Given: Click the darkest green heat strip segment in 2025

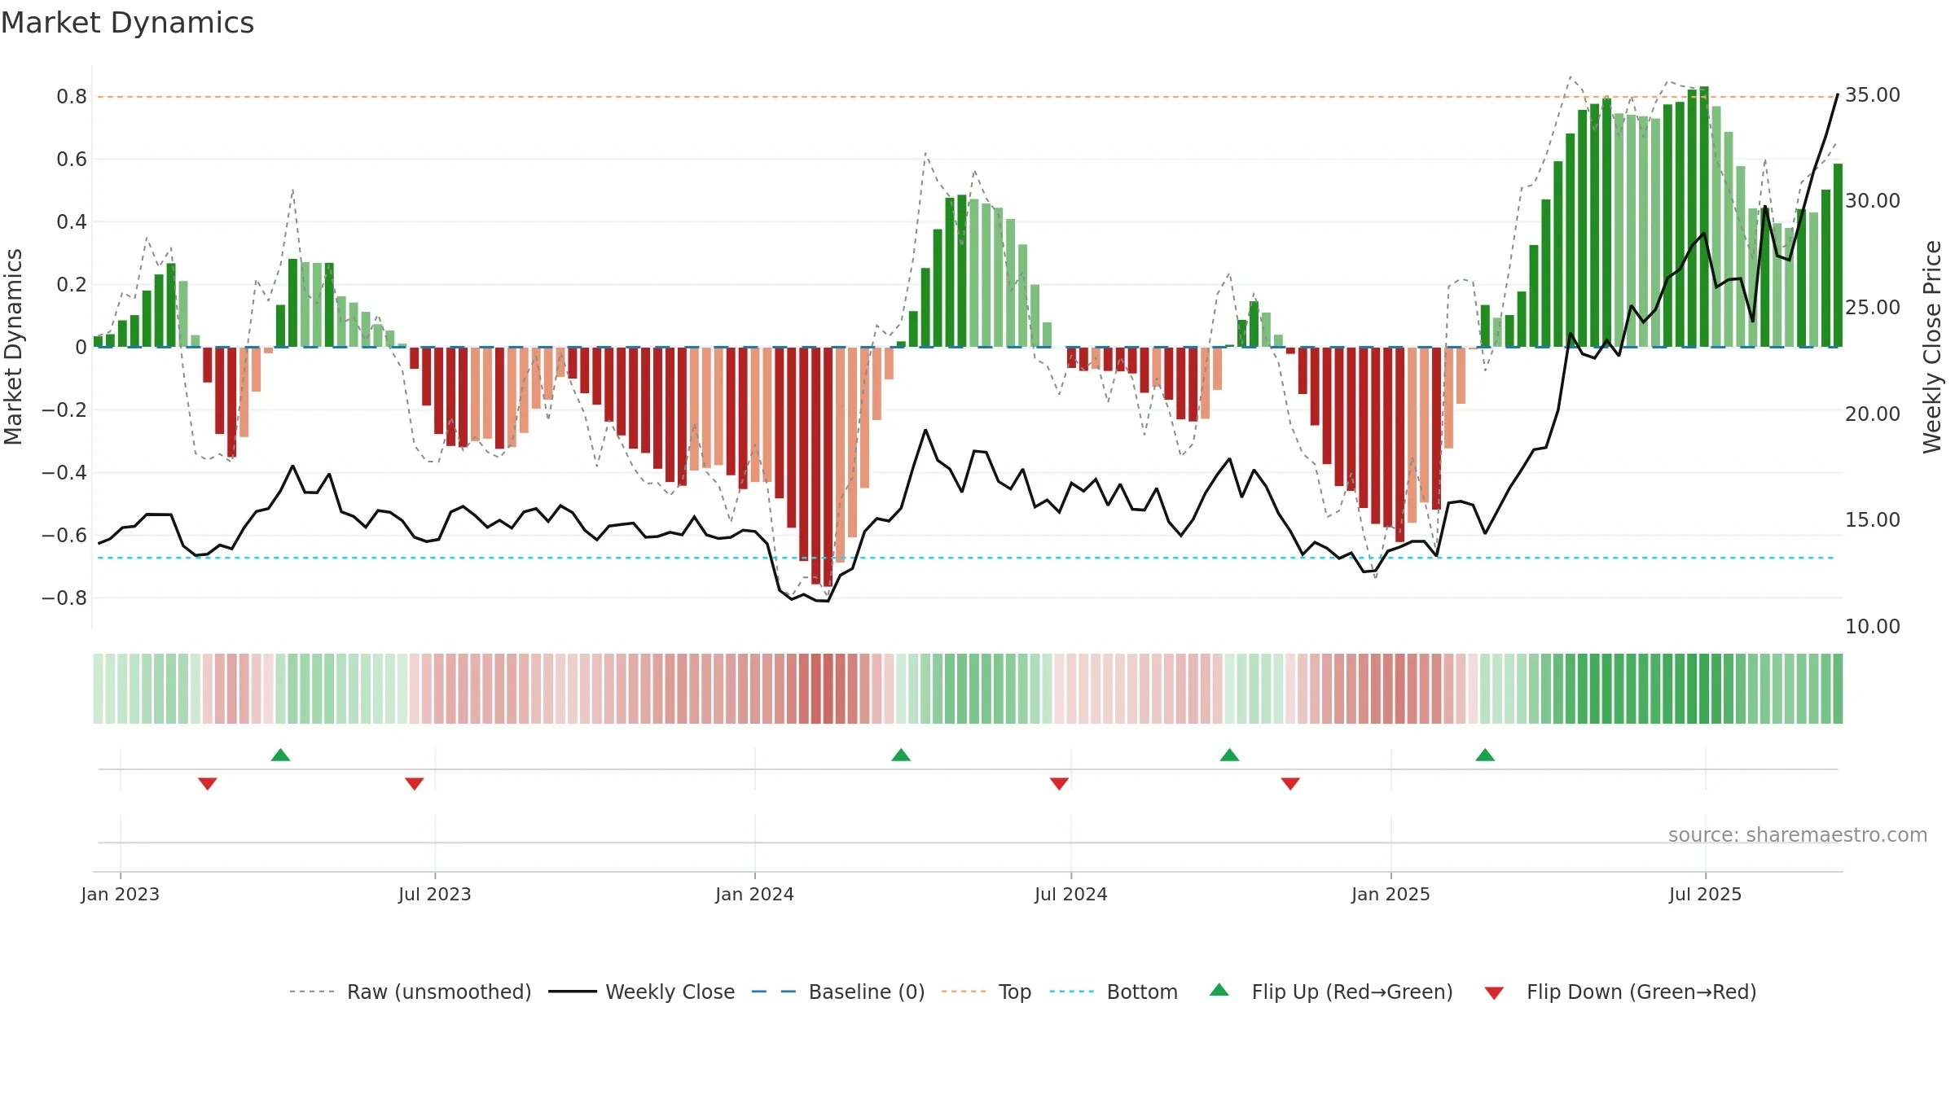Looking at the screenshot, I should point(1704,689).
